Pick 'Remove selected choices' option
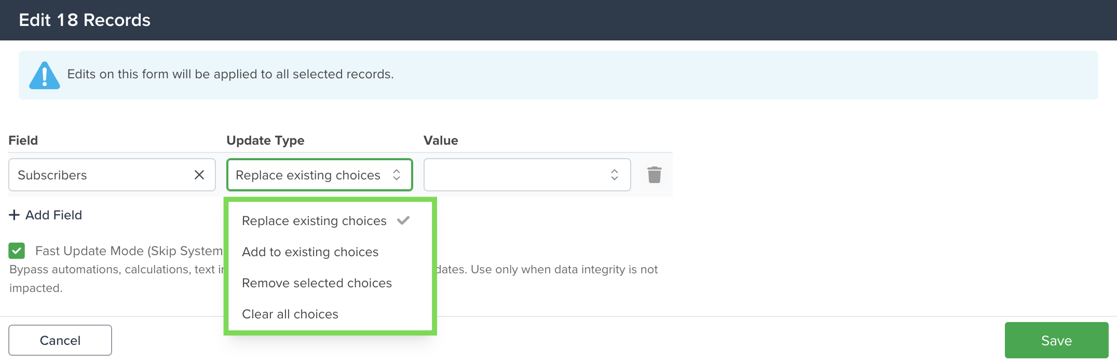The height and width of the screenshot is (363, 1117). click(x=330, y=283)
